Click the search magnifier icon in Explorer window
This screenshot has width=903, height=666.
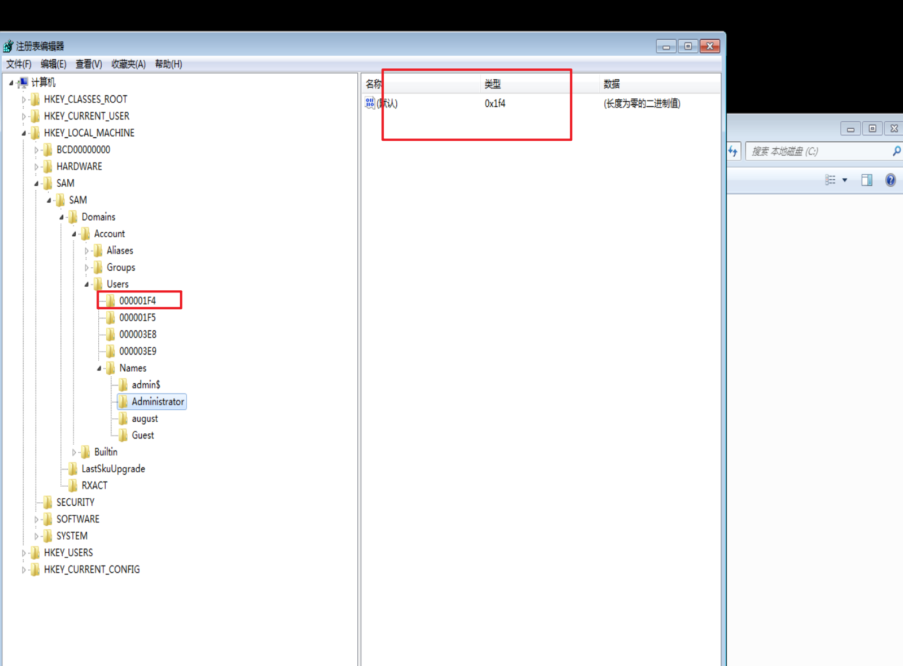click(x=896, y=151)
